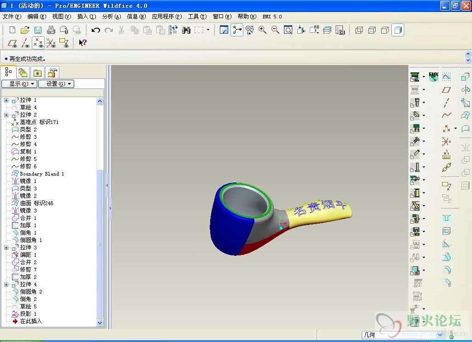Zoom in with the magnifier plus icon
Viewport: 472px width, 342px height.
pos(262,30)
